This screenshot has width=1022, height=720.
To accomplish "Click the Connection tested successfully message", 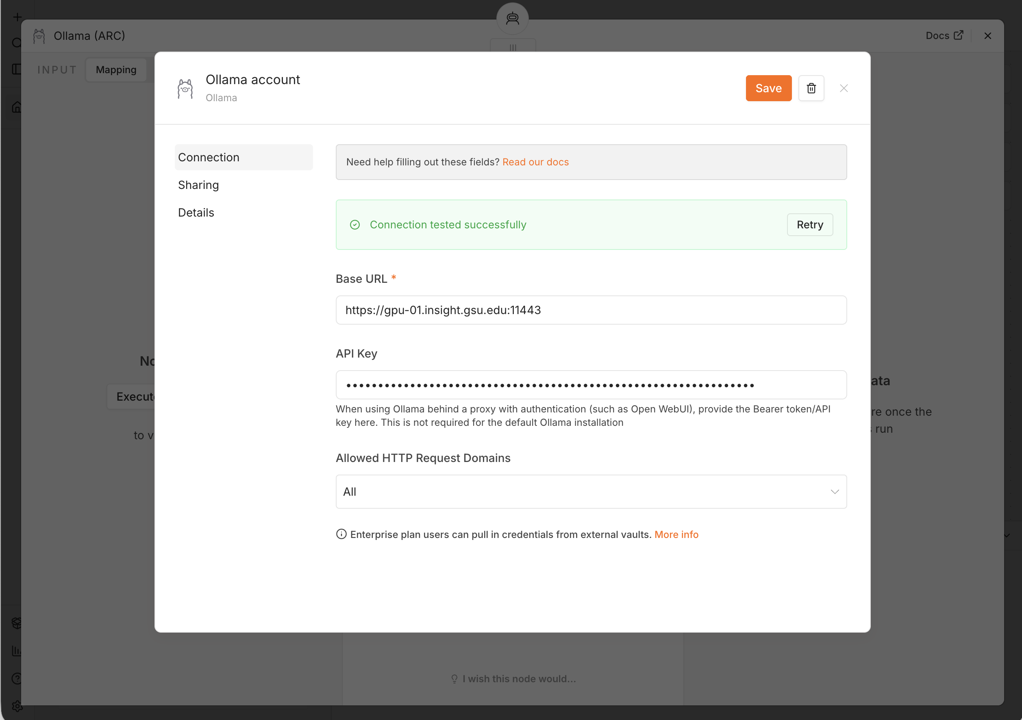I will [x=448, y=225].
